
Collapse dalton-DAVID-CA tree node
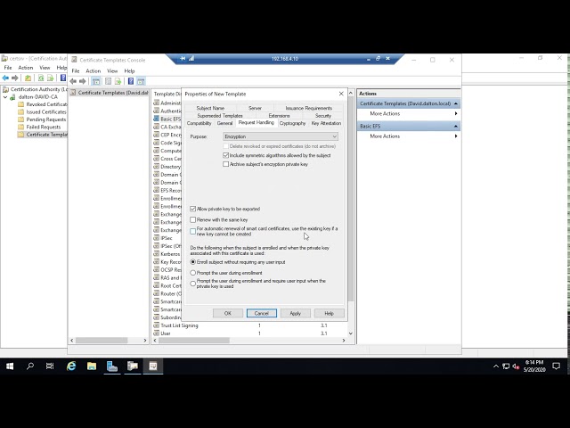point(5,97)
